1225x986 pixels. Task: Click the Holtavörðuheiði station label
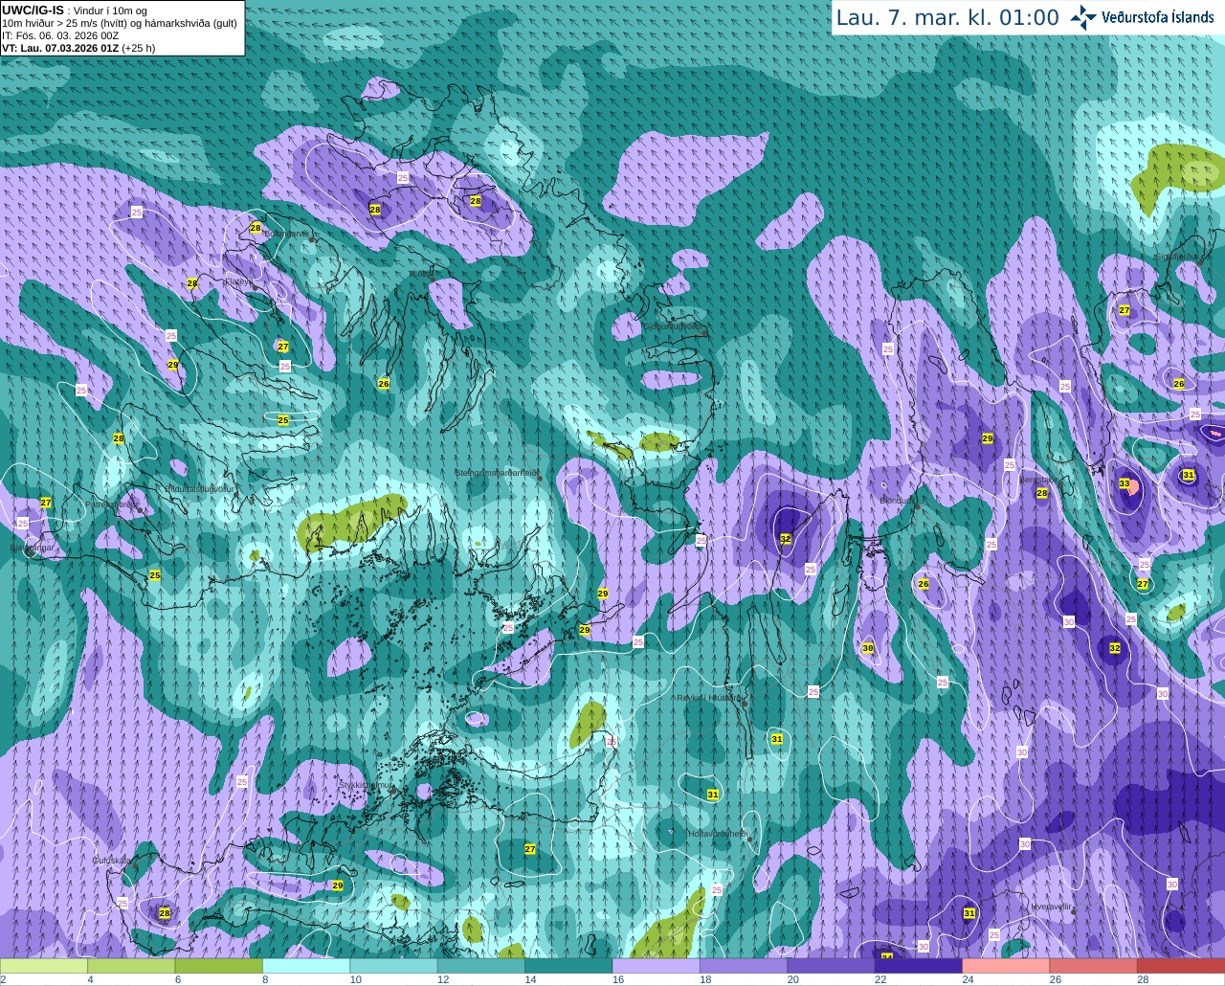(718, 834)
